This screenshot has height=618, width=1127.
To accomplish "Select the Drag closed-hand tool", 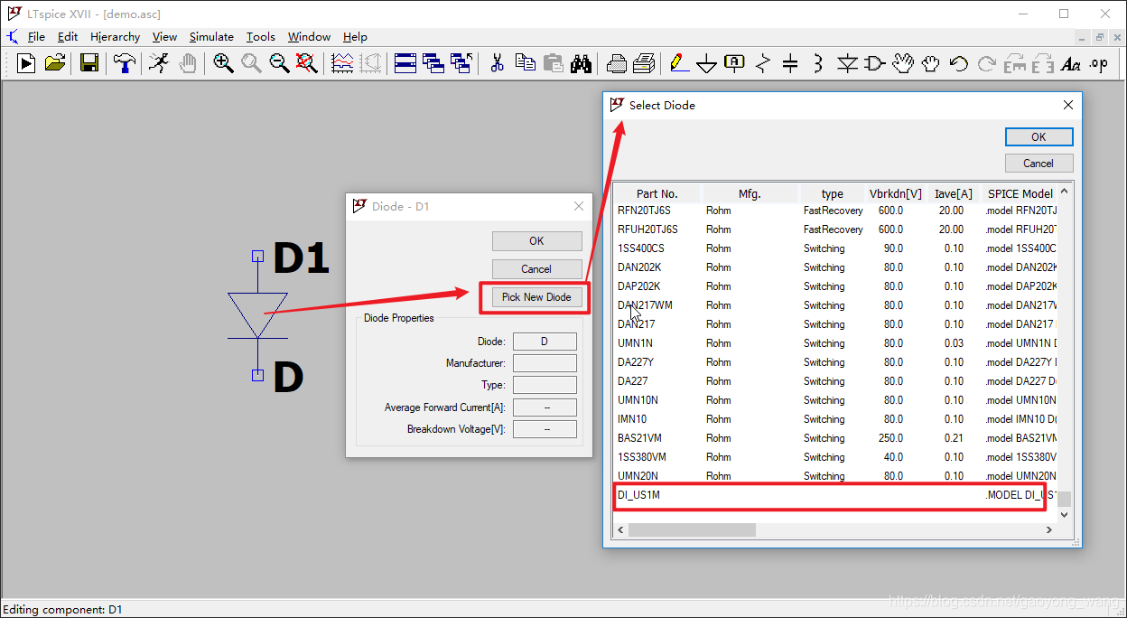I will tap(931, 63).
